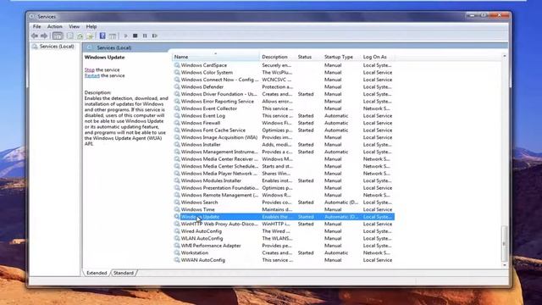The image size is (542, 305).
Task: Click the vertical scrollbar thumb
Action: tap(505, 244)
